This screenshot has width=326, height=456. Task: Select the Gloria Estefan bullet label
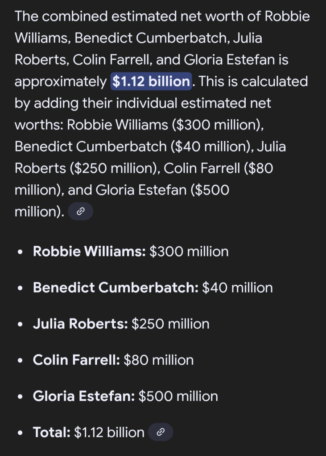[x=84, y=396]
